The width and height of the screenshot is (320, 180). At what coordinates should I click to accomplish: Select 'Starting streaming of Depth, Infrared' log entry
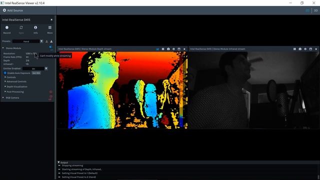pyautogui.click(x=82, y=169)
